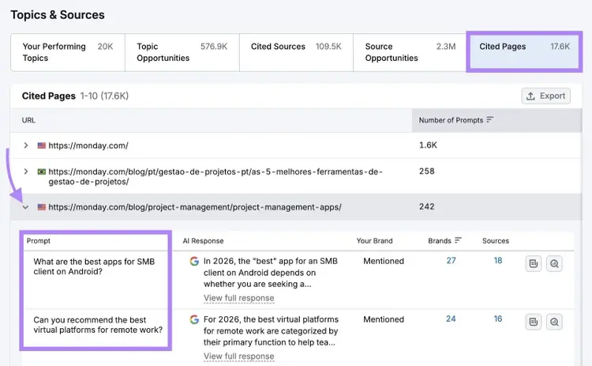
Task: Select the Cited Pages tab
Action: tap(524, 51)
